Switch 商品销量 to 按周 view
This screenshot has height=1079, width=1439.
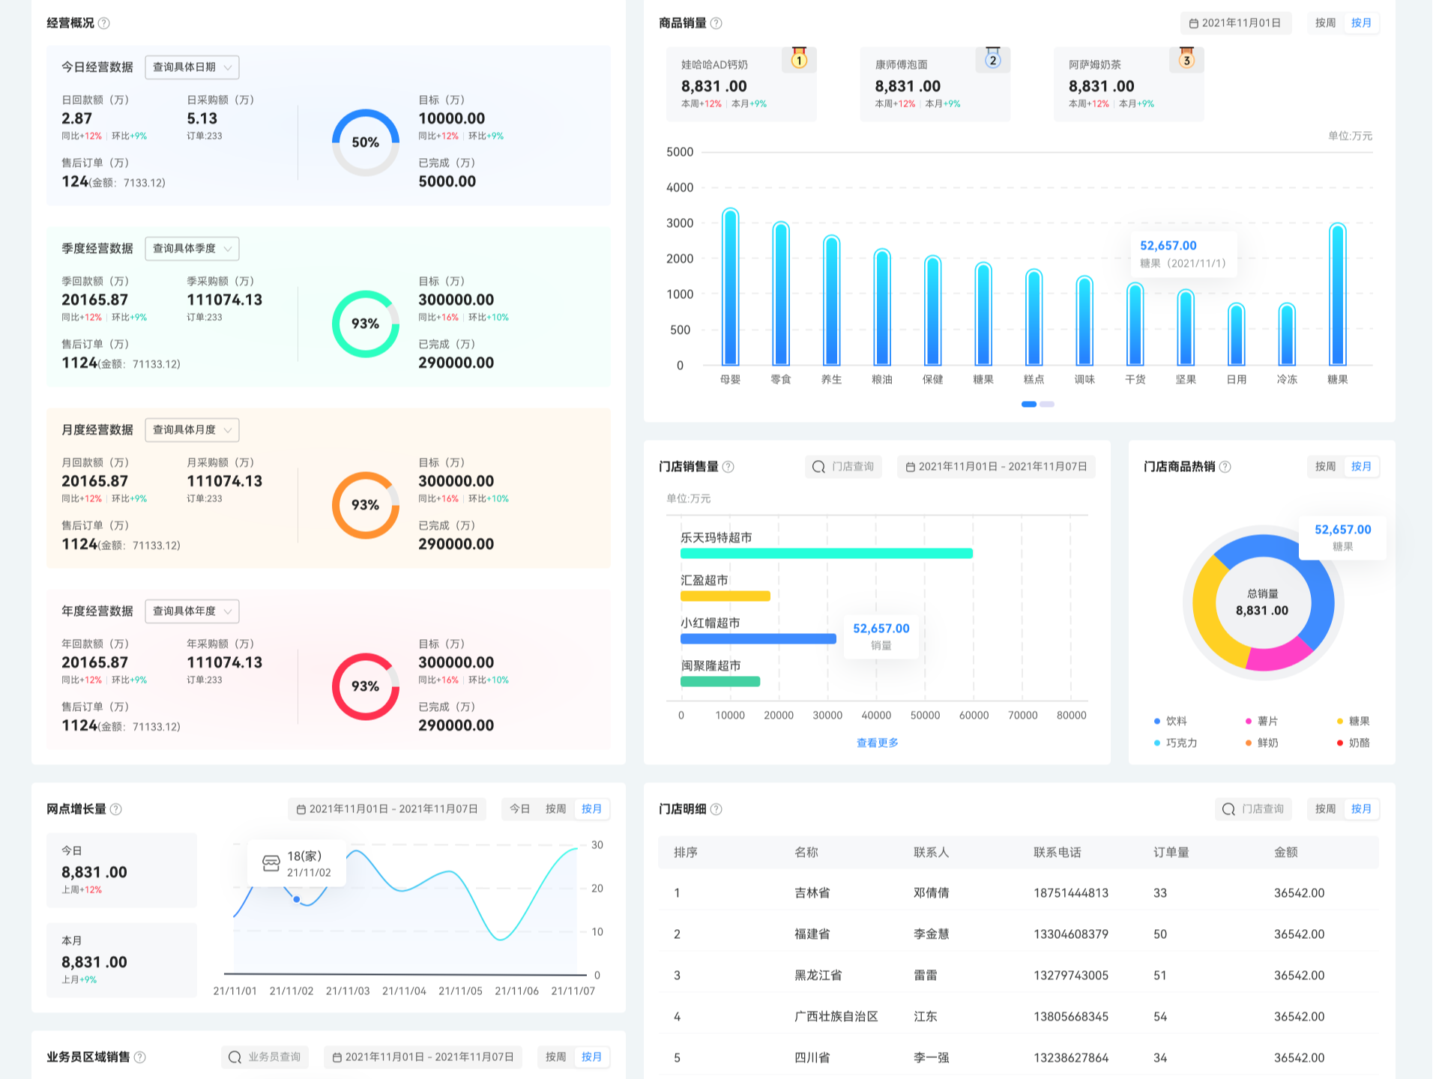[1325, 23]
